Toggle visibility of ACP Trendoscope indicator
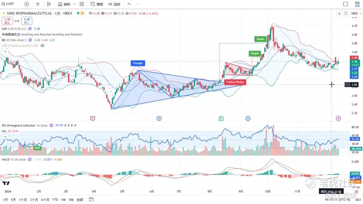This screenshot has width=363, height=204. [42, 46]
